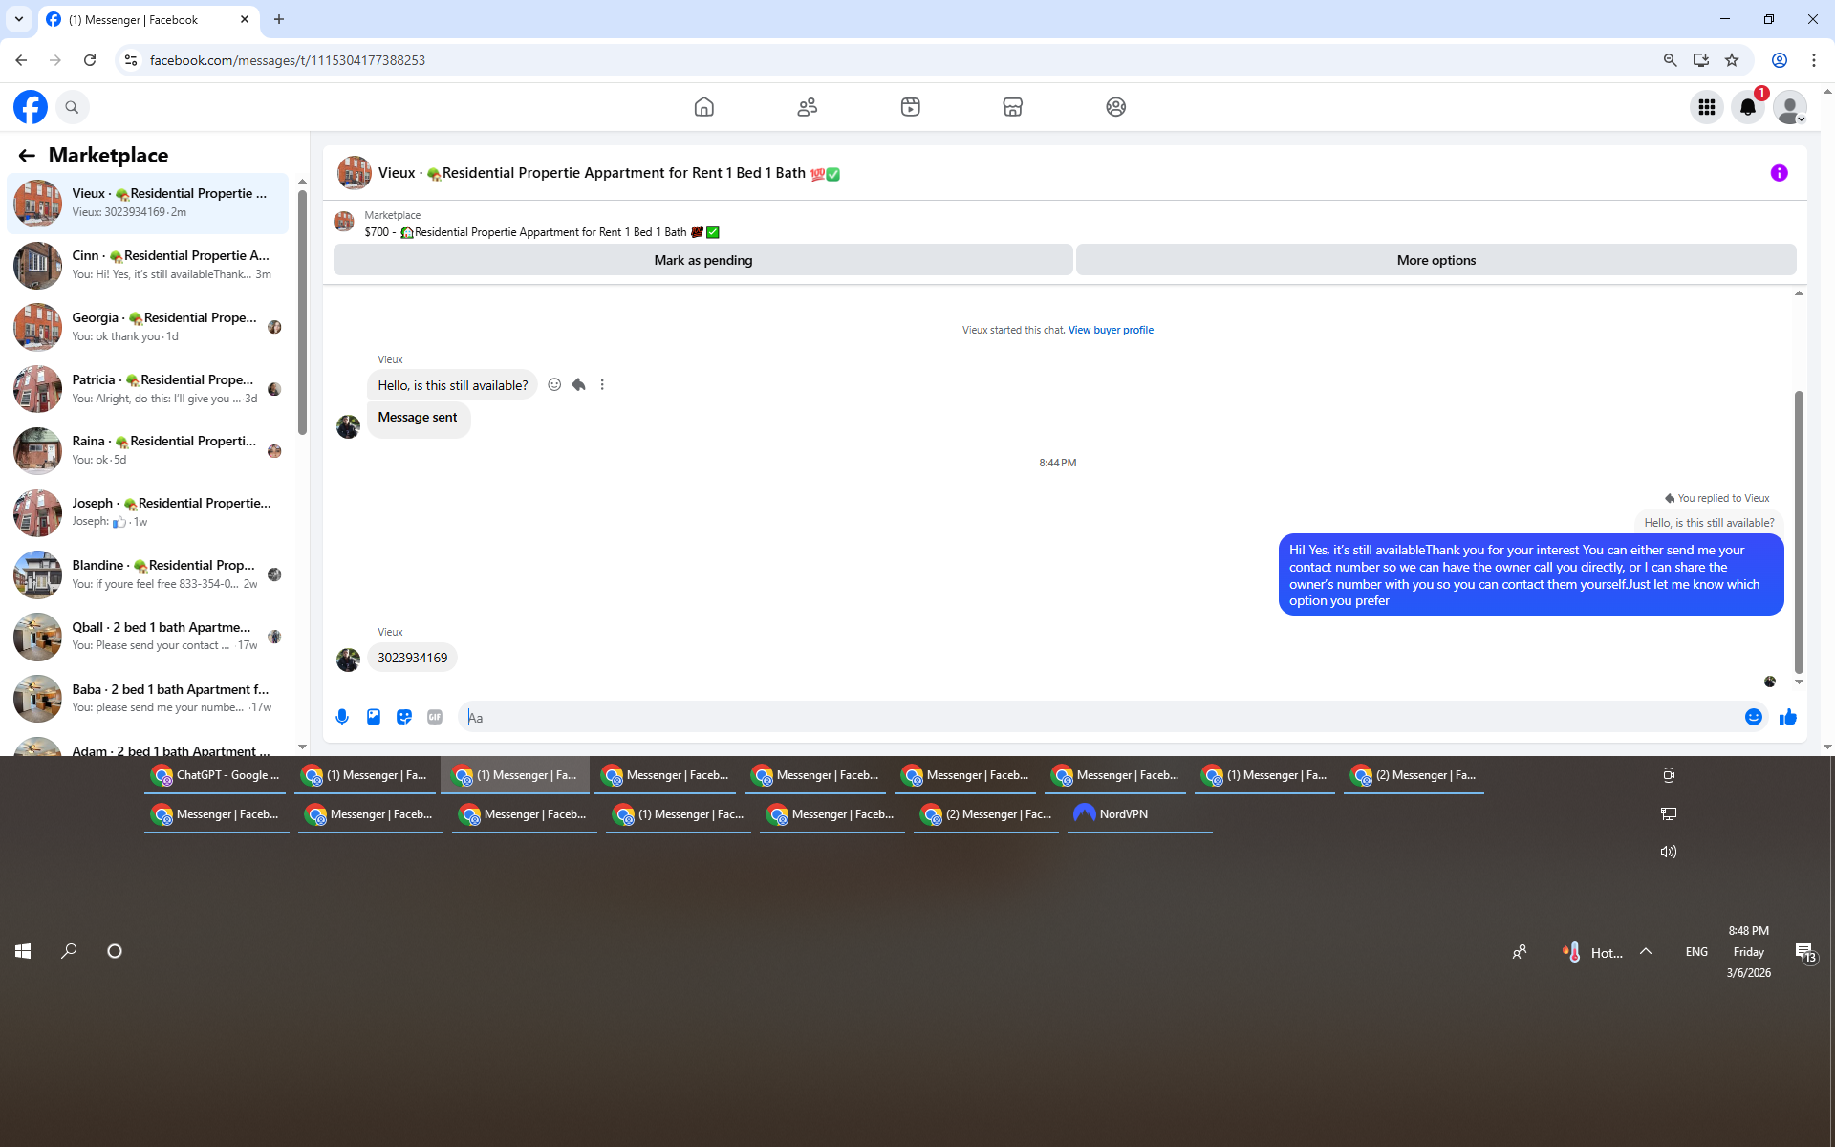Reply to Vieux's first message
1835x1147 pixels.
click(578, 384)
